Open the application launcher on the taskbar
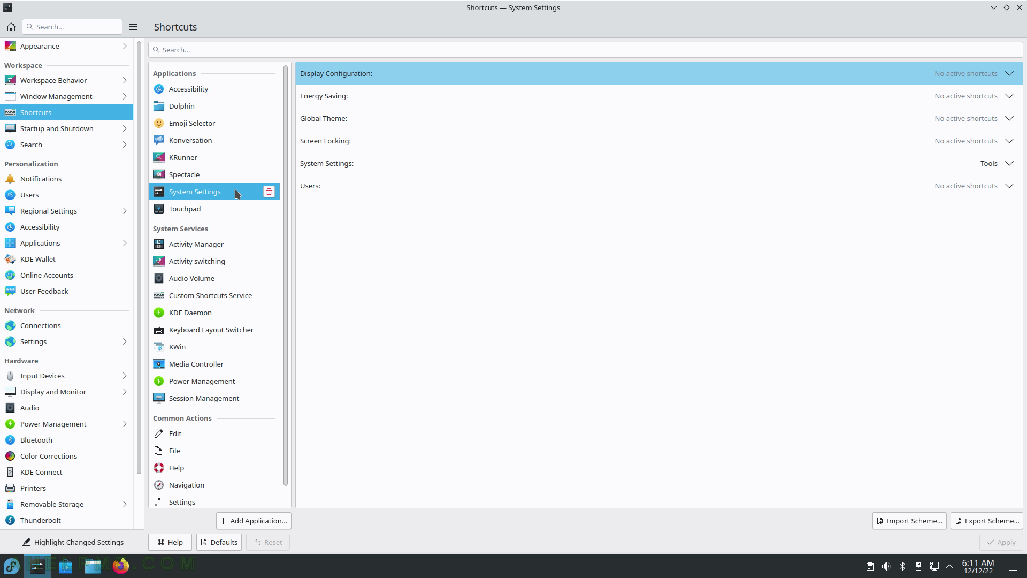This screenshot has width=1027, height=578. 12,566
